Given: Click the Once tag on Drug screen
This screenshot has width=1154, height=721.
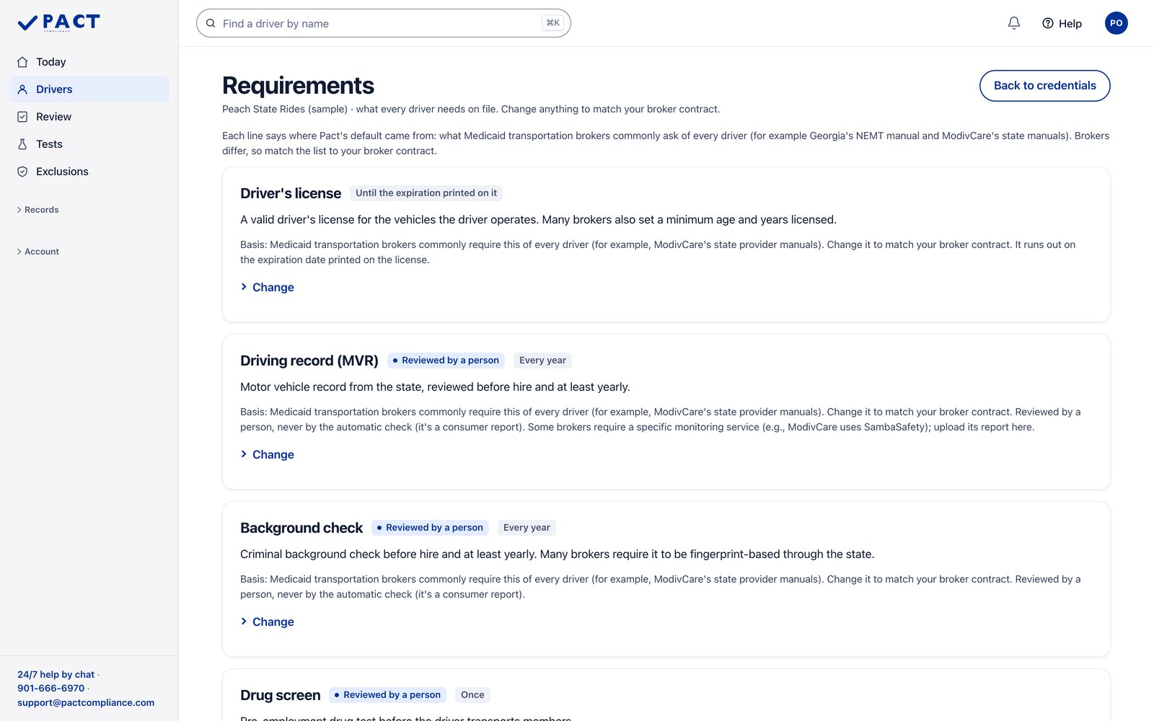Looking at the screenshot, I should pos(472,695).
